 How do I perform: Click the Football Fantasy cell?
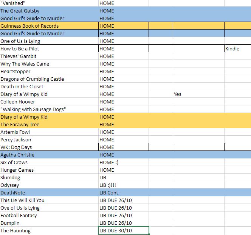point(49,215)
